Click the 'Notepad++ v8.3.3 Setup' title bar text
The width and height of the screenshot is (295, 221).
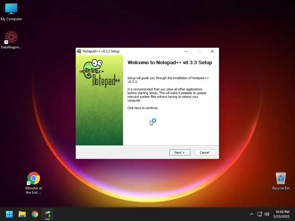click(x=101, y=51)
